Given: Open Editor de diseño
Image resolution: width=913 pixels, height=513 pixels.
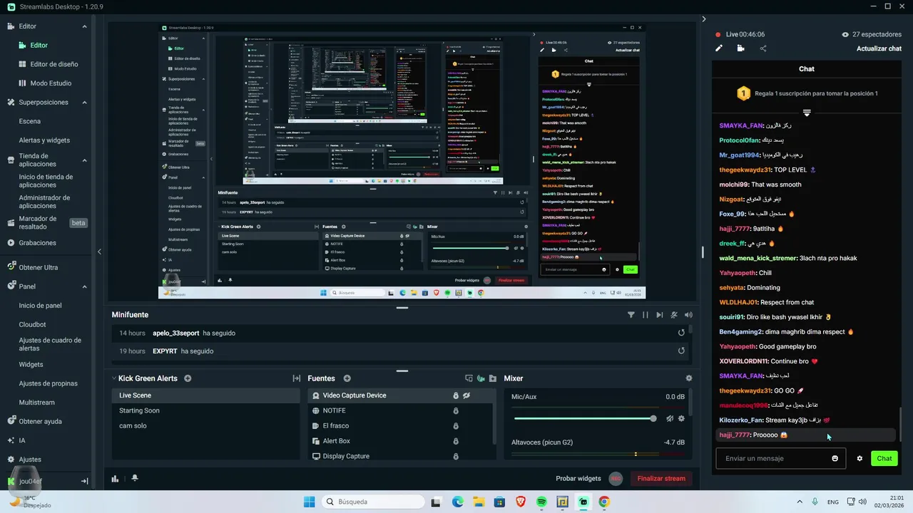Looking at the screenshot, I should click(53, 64).
